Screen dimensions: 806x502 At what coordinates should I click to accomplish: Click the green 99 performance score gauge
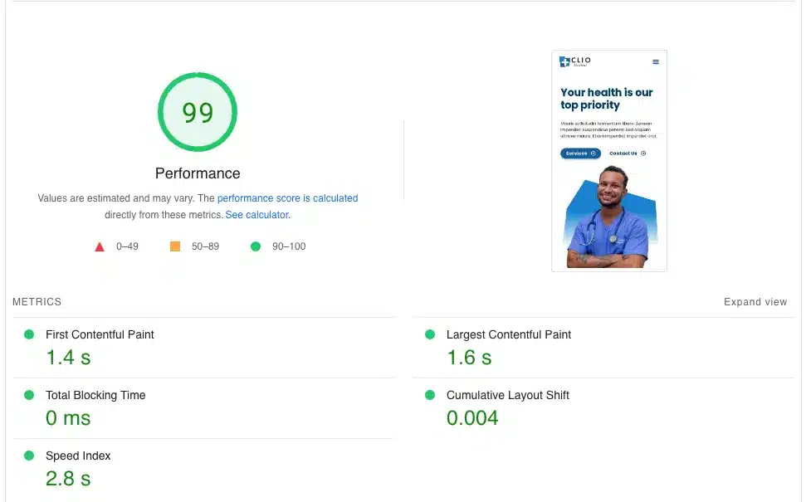point(198,112)
